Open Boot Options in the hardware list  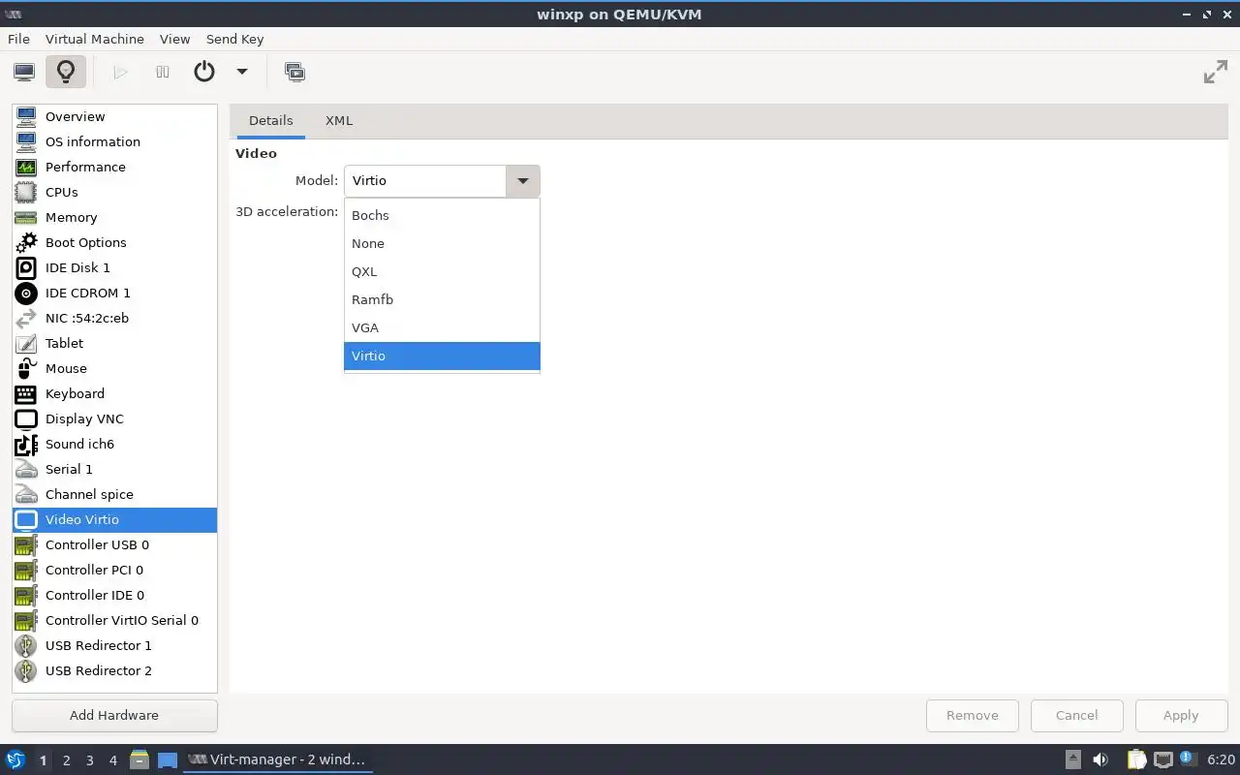click(114, 242)
